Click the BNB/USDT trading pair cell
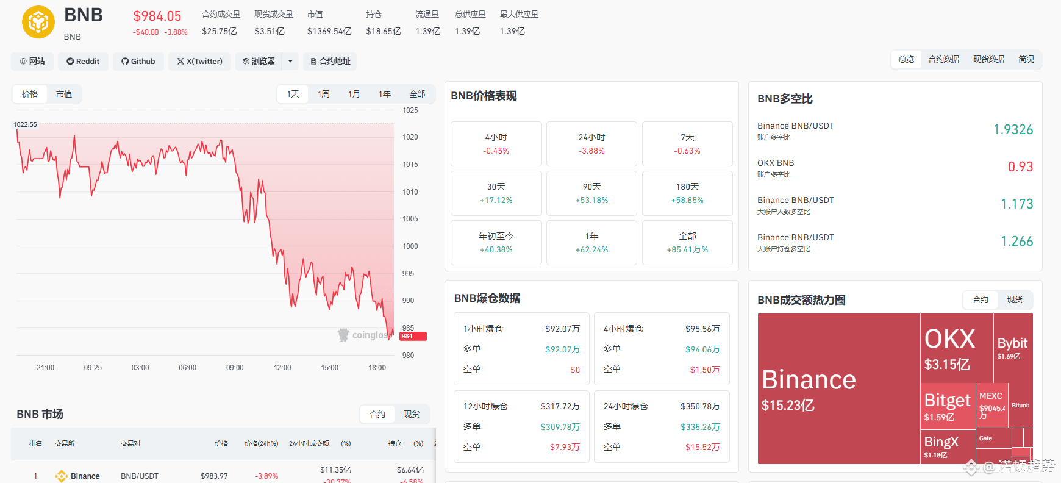Viewport: 1061px width, 483px height. [x=140, y=476]
